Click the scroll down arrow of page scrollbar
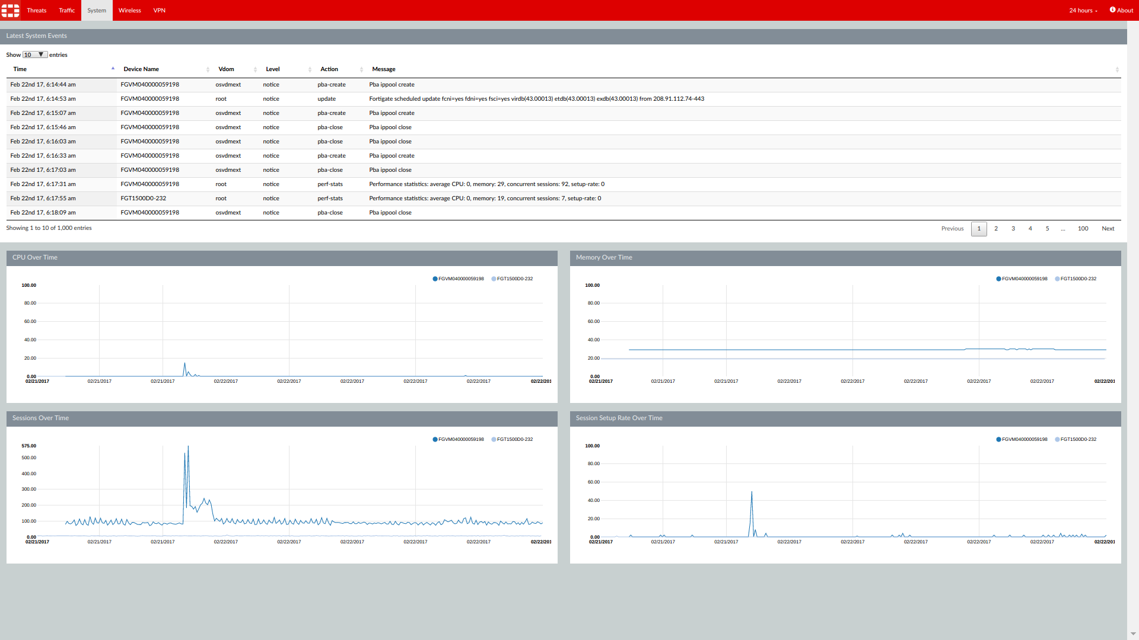1139x640 pixels. (x=1133, y=634)
